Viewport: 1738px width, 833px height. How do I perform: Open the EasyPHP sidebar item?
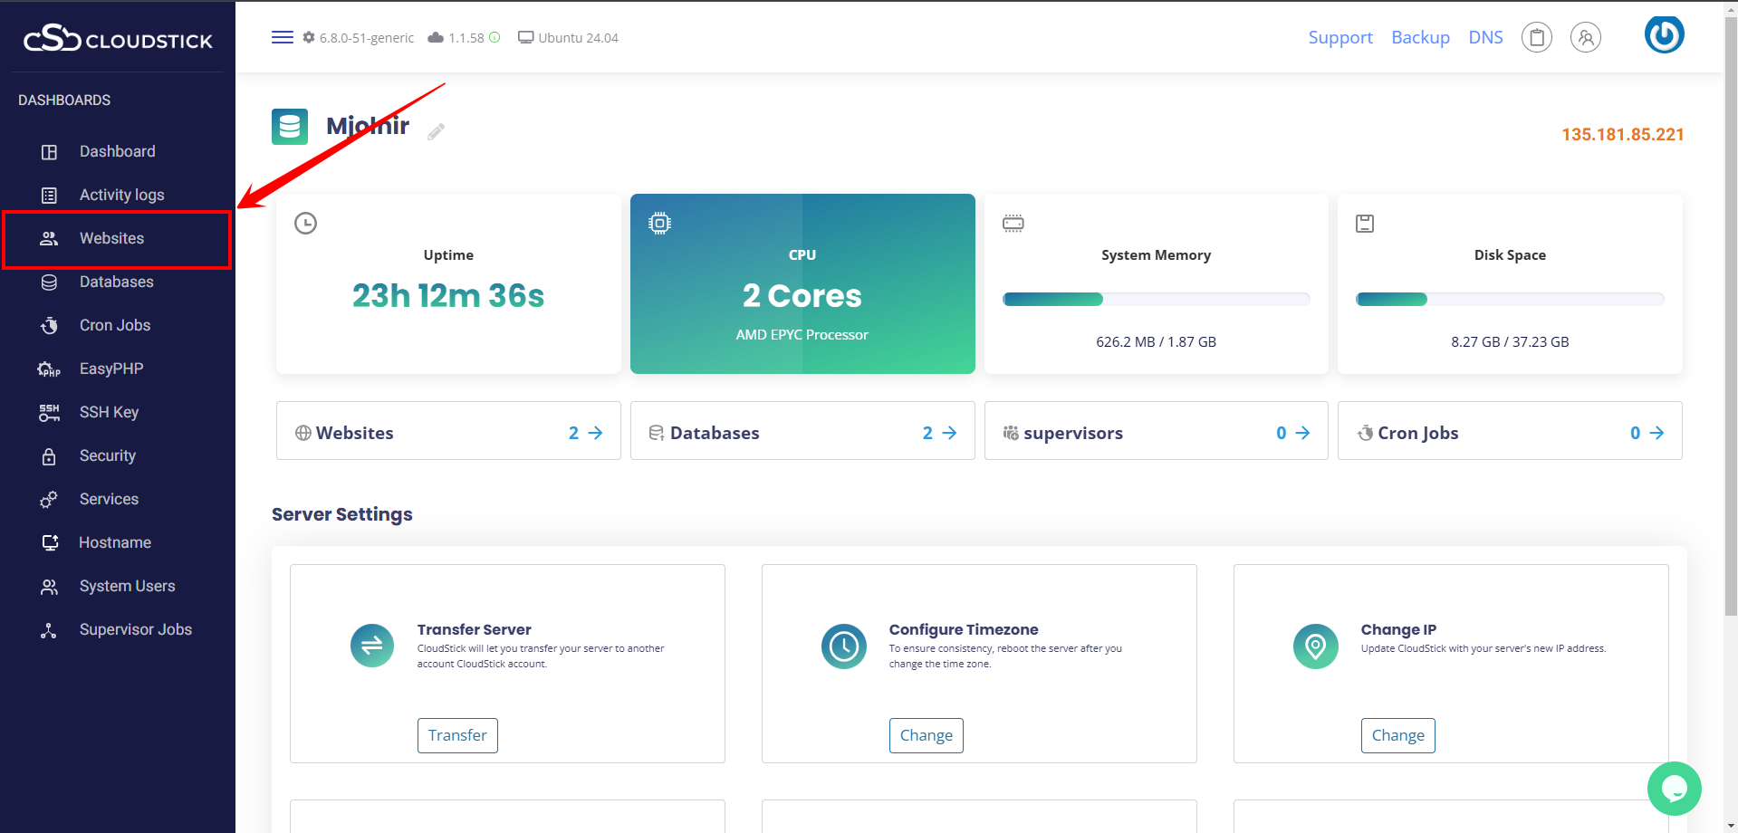pos(110,369)
